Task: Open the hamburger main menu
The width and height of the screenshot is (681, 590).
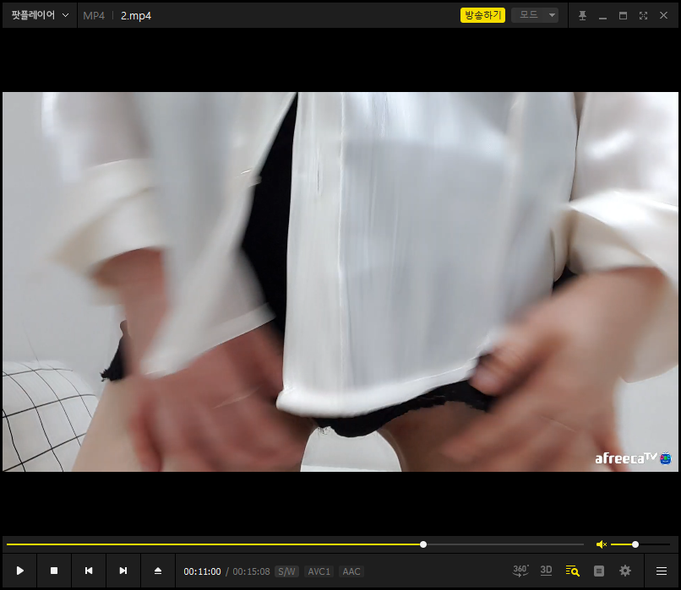Action: [x=662, y=571]
